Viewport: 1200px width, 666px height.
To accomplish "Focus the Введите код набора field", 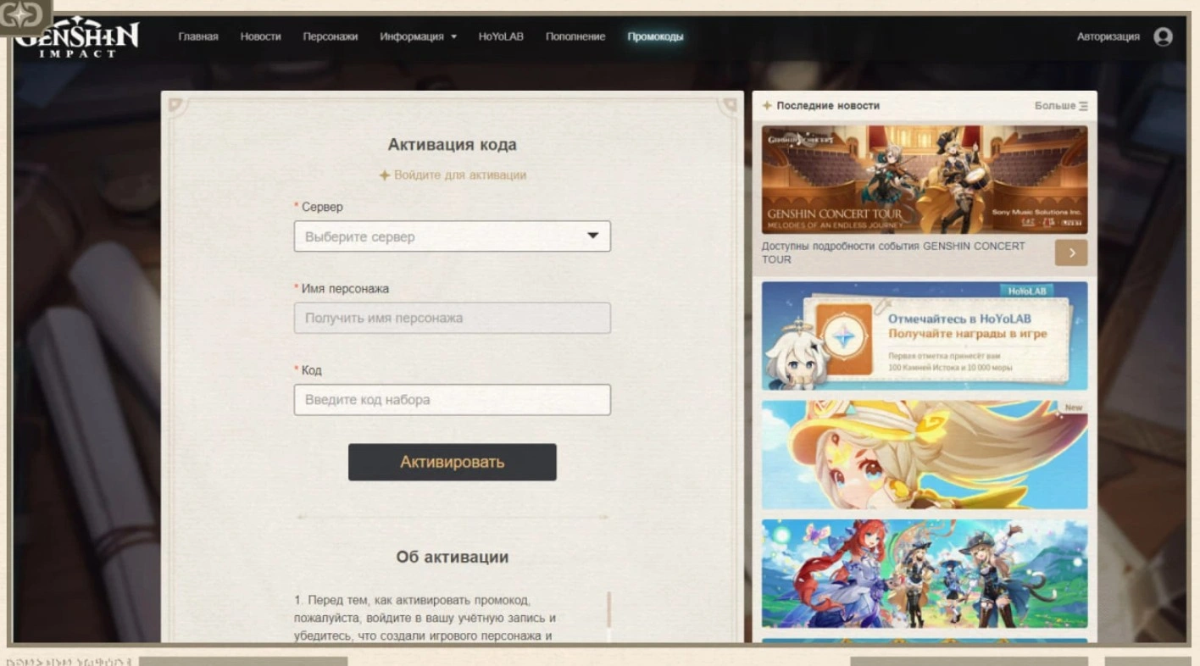I will (x=452, y=400).
